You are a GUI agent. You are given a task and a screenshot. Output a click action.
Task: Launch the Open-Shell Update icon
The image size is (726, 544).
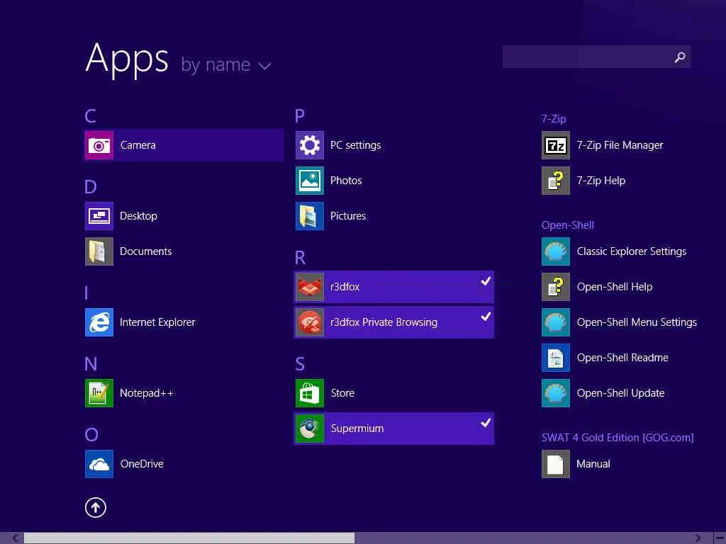(x=556, y=393)
